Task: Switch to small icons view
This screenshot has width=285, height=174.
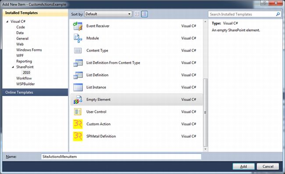Action: coord(137,14)
